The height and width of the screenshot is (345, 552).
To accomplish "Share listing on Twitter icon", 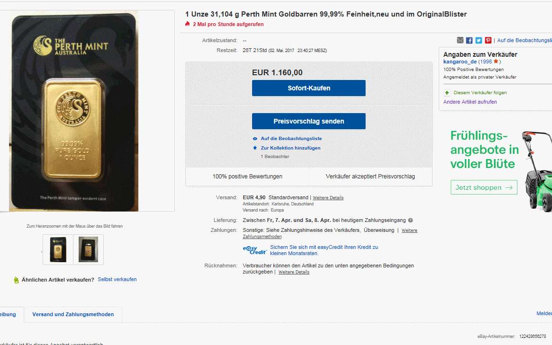I will tap(479, 40).
